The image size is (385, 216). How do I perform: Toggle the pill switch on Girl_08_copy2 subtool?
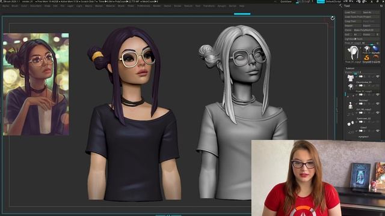pyautogui.click(x=361, y=104)
